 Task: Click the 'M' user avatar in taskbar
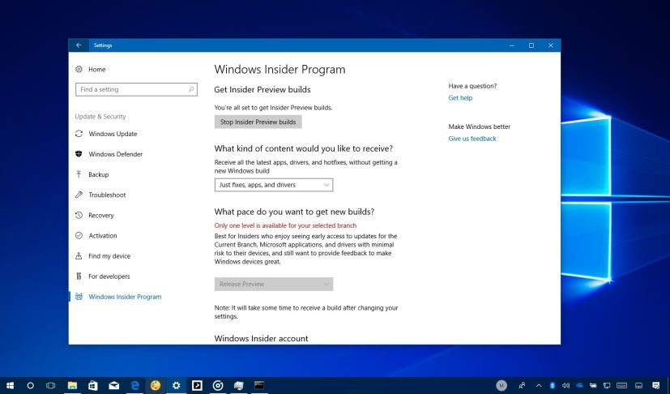pyautogui.click(x=501, y=385)
